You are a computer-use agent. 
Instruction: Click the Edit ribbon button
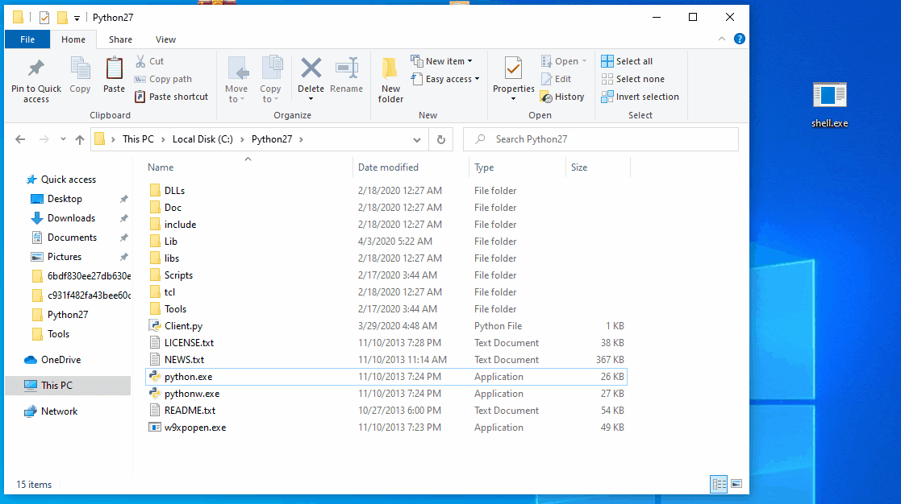coord(556,79)
